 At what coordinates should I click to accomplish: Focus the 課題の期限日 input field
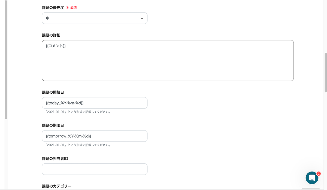coord(95,136)
